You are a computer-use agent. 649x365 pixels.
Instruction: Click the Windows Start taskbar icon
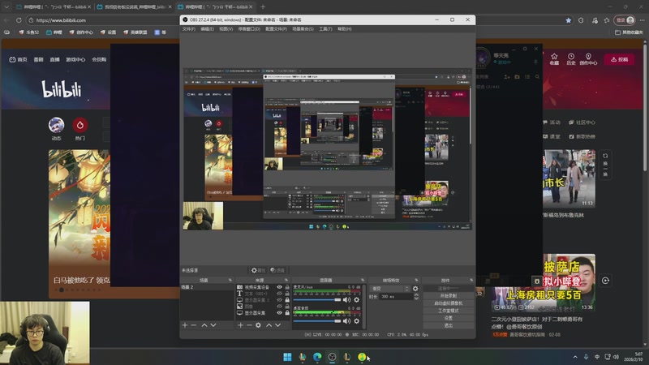pyautogui.click(x=286, y=357)
